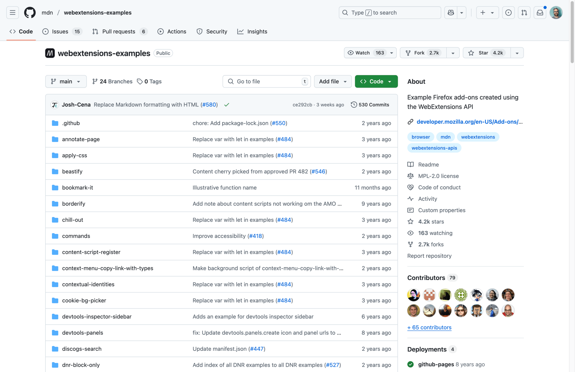Open the developer.mozilla.org homepage link
Image resolution: width=575 pixels, height=372 pixels.
(x=469, y=122)
